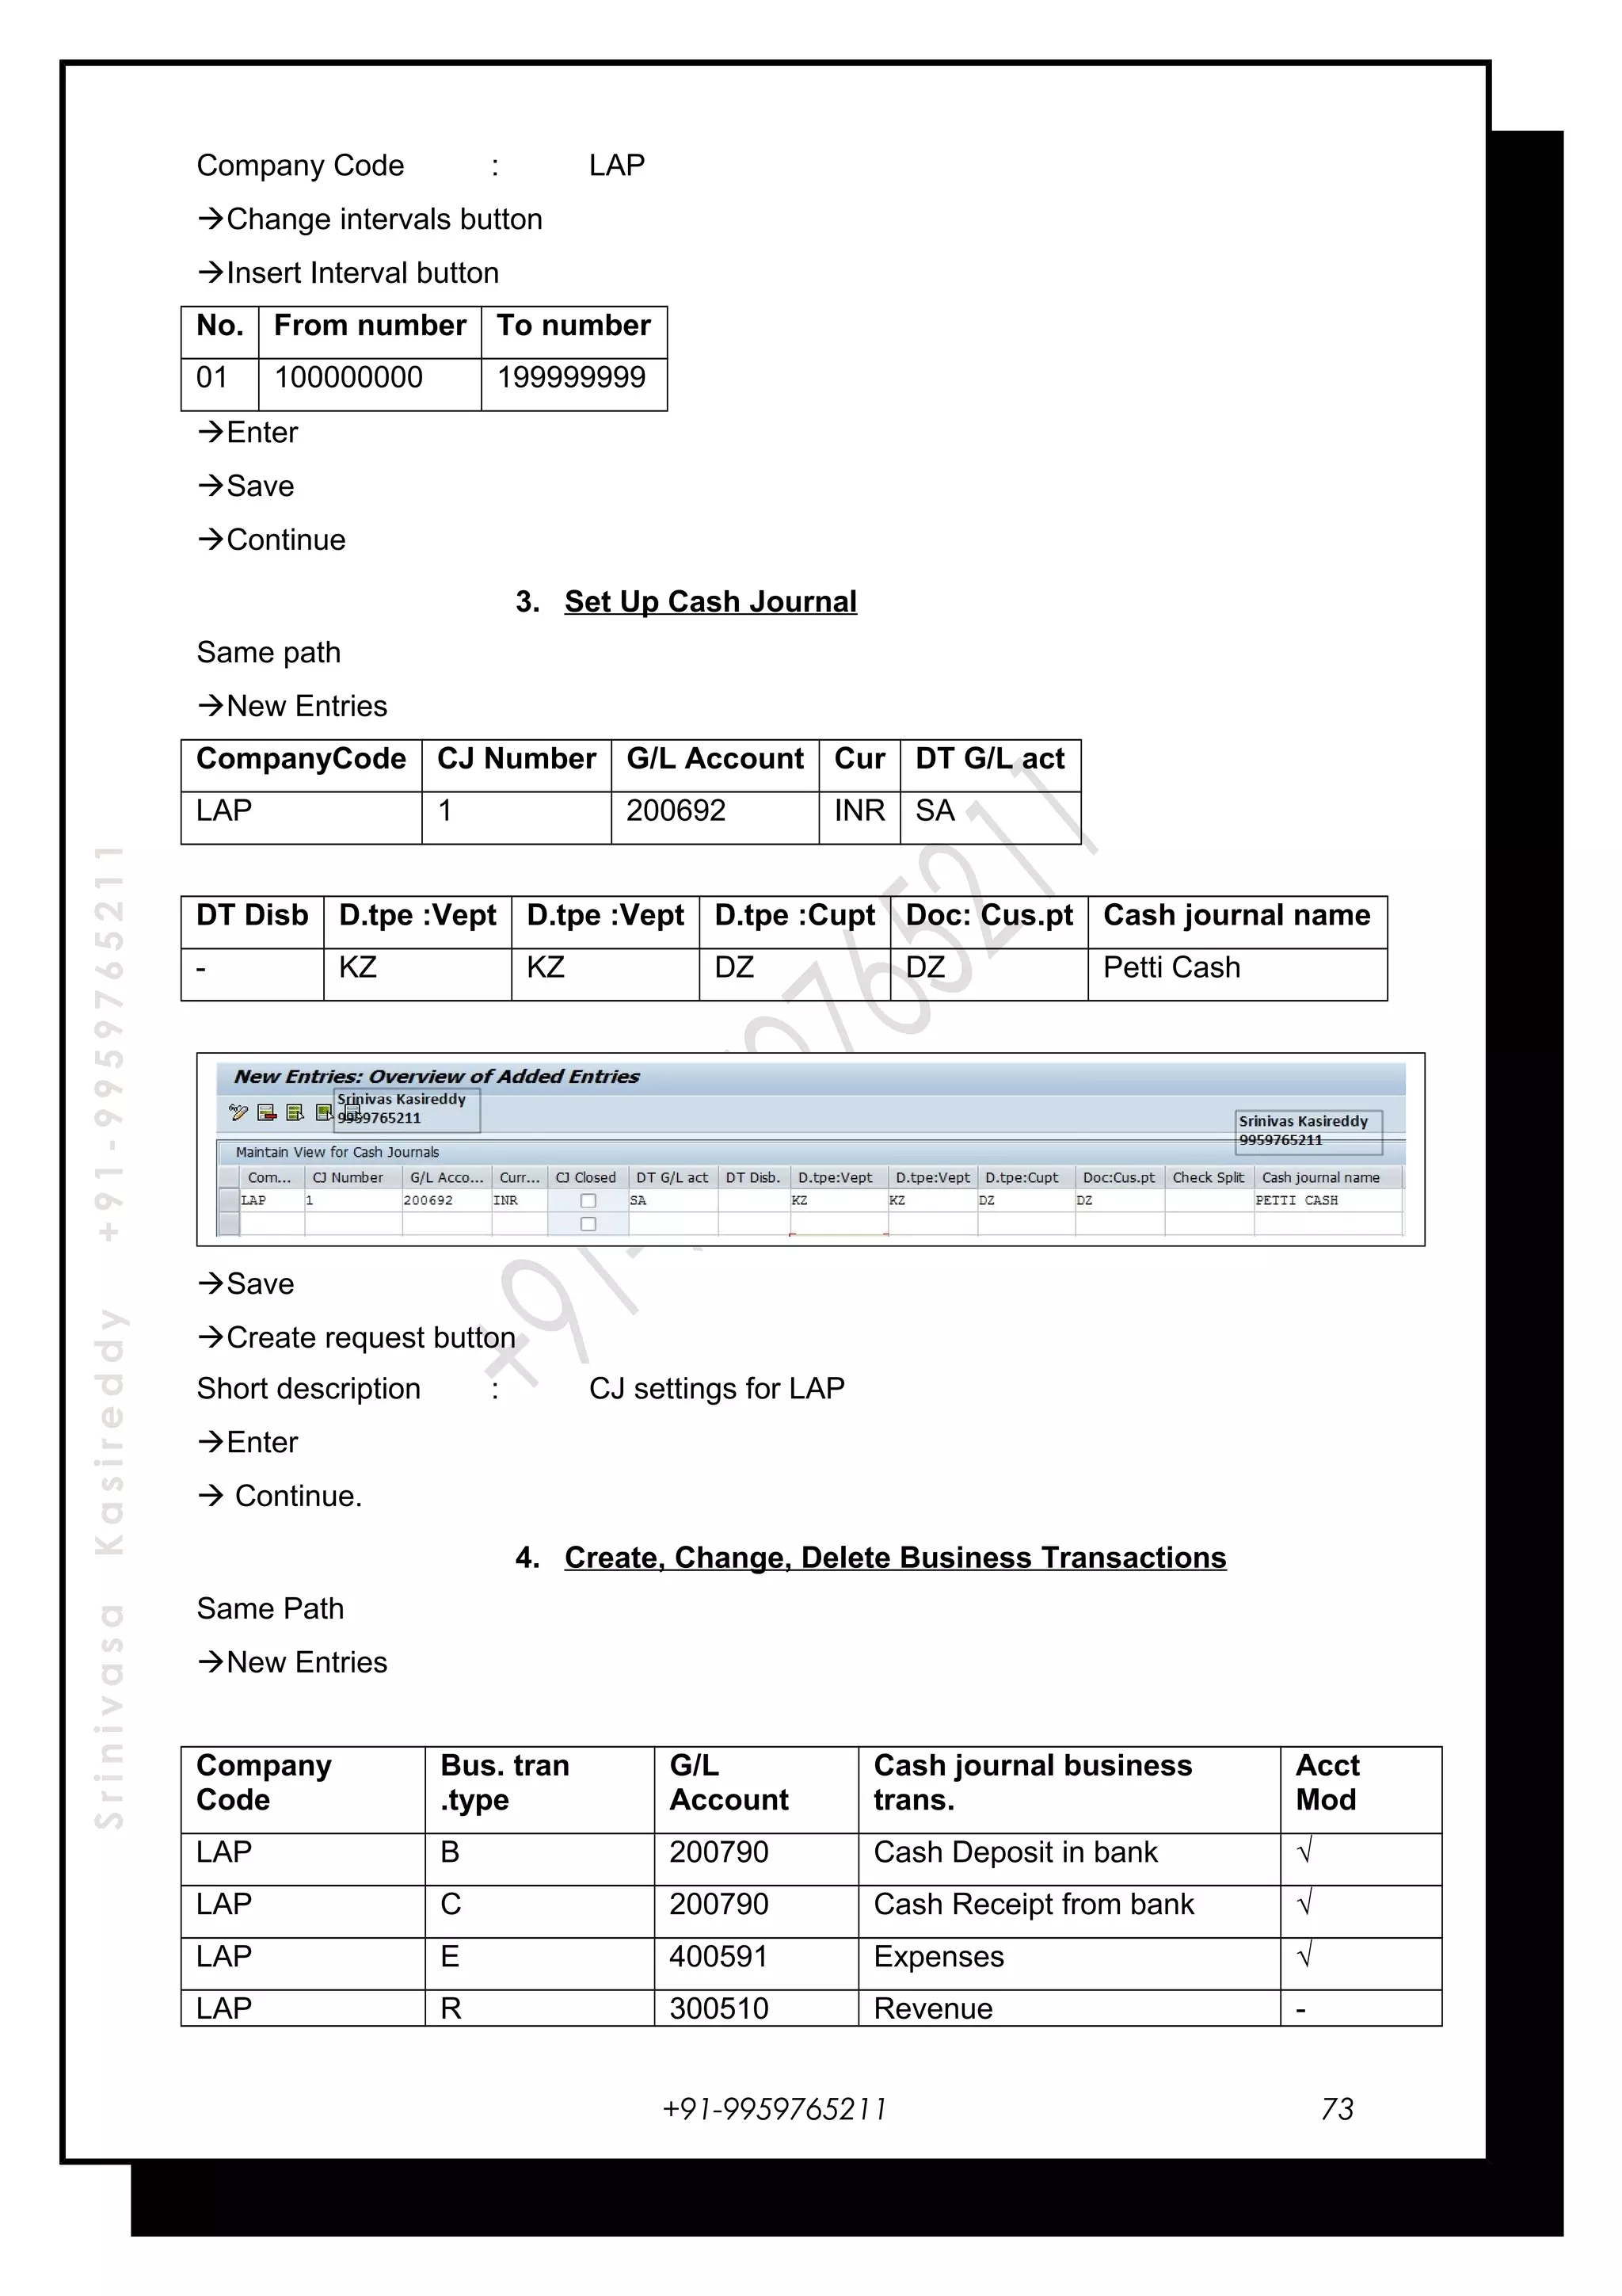Image resolution: width=1622 pixels, height=2296 pixels.
Task: Click the CJ Number column header
Action: (348, 1178)
